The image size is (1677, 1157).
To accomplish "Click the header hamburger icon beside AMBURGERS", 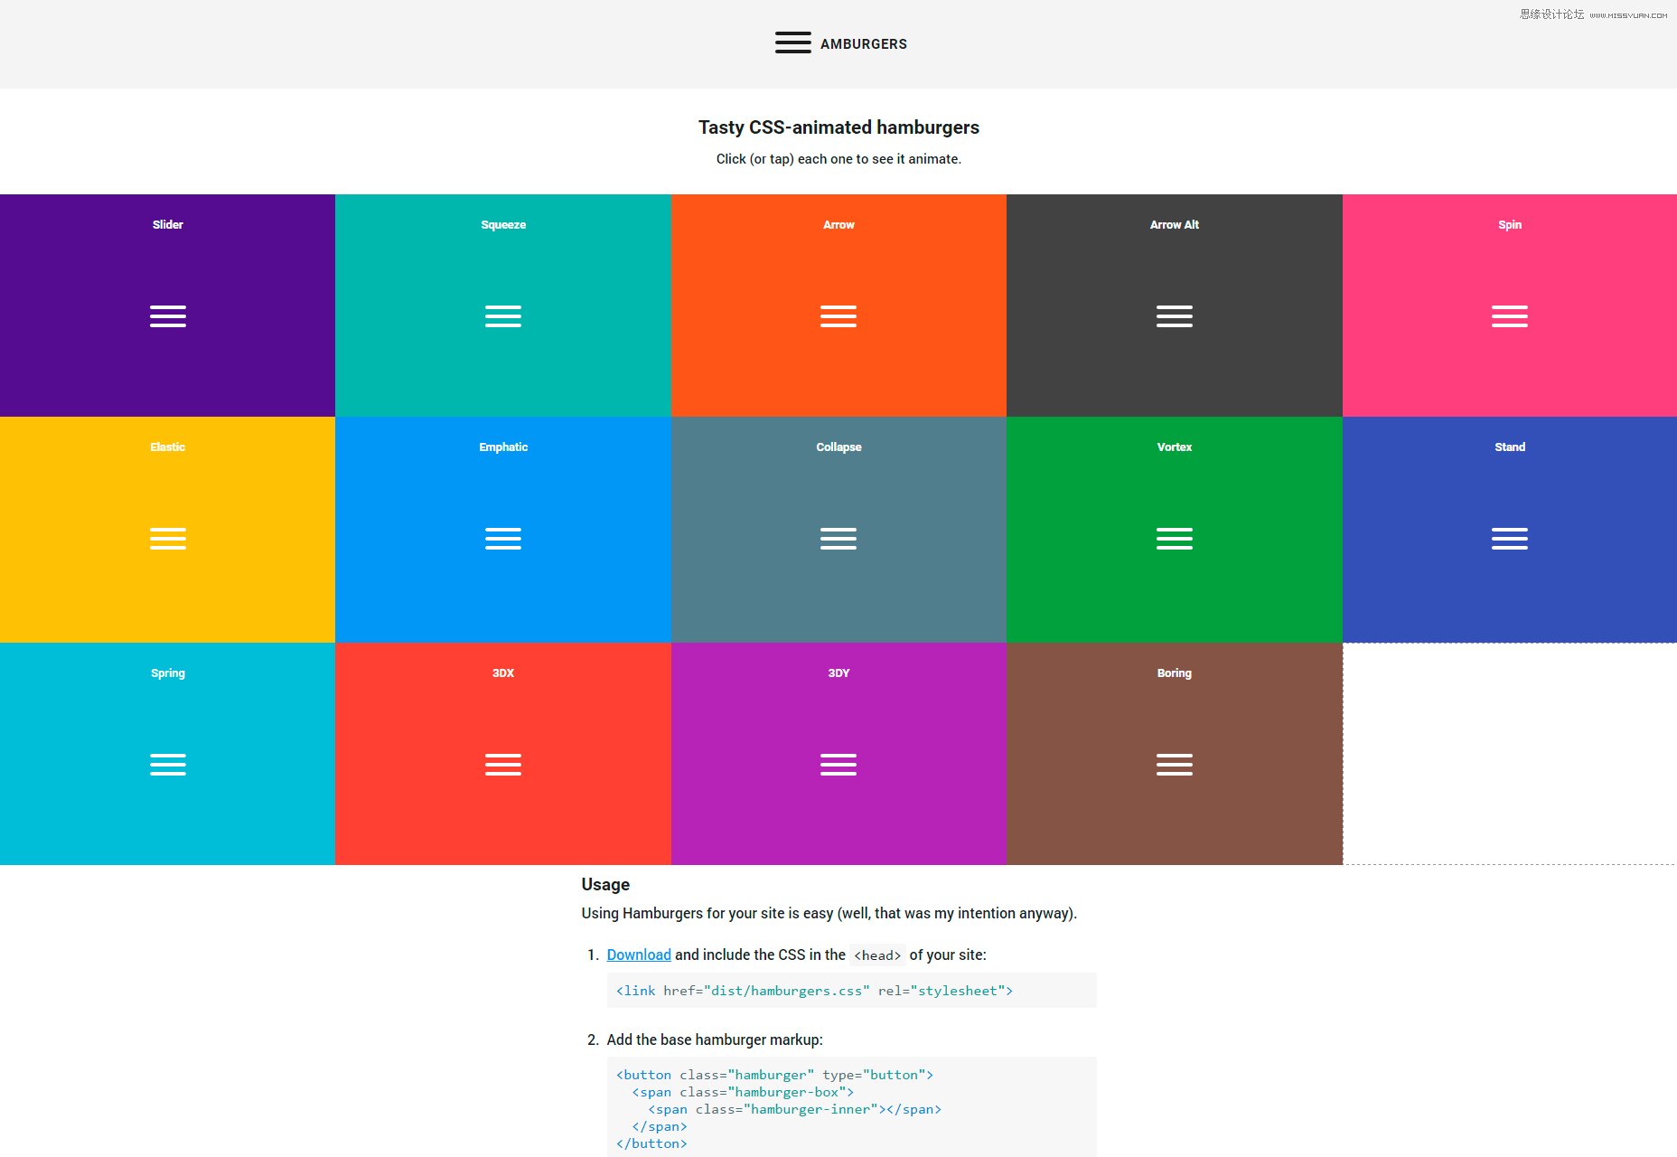I will [792, 42].
